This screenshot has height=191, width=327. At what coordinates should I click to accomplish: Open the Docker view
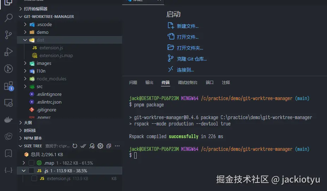point(8,119)
